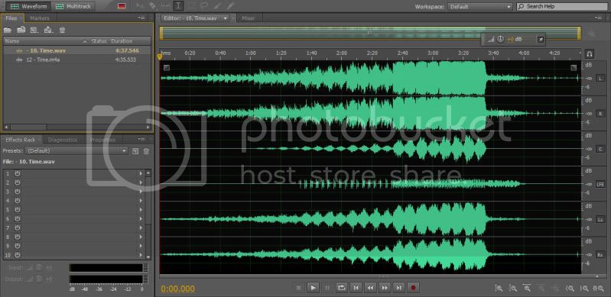Image resolution: width=611 pixels, height=297 pixels.
Task: Click Zoom Out Amplitude icon
Action: tap(513, 288)
